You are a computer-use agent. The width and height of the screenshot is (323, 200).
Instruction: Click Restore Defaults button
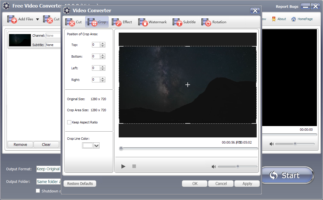pos(80,183)
